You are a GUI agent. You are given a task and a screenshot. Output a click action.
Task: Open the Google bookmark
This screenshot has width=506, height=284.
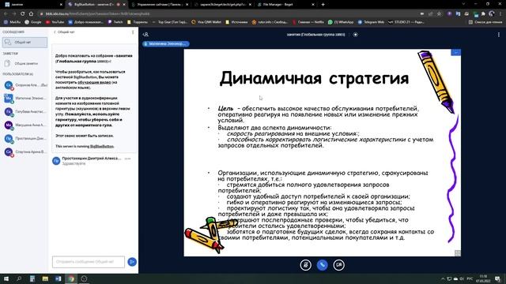[33, 22]
